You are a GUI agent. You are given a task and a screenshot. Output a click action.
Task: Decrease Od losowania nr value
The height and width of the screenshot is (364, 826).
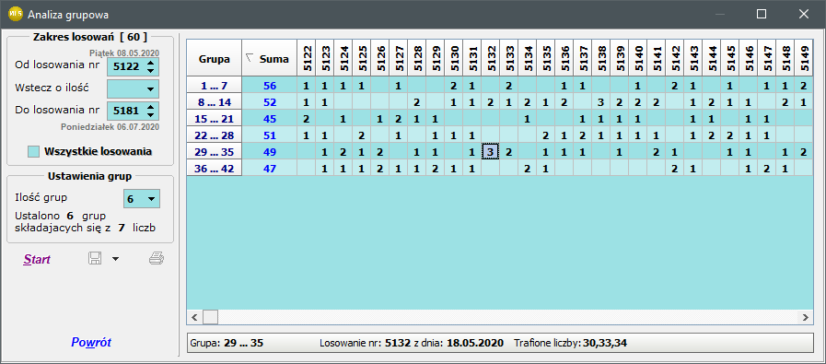(x=151, y=71)
